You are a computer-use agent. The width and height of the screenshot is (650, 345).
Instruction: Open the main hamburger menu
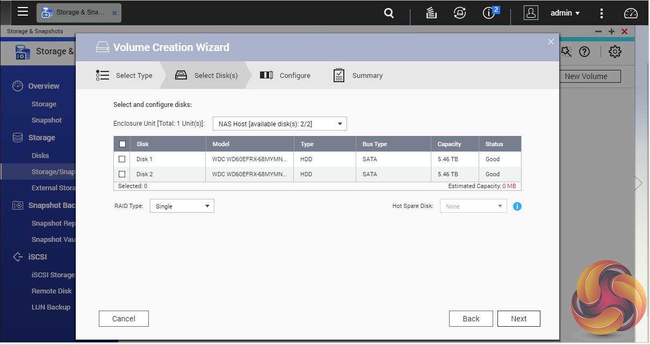pyautogui.click(x=23, y=12)
